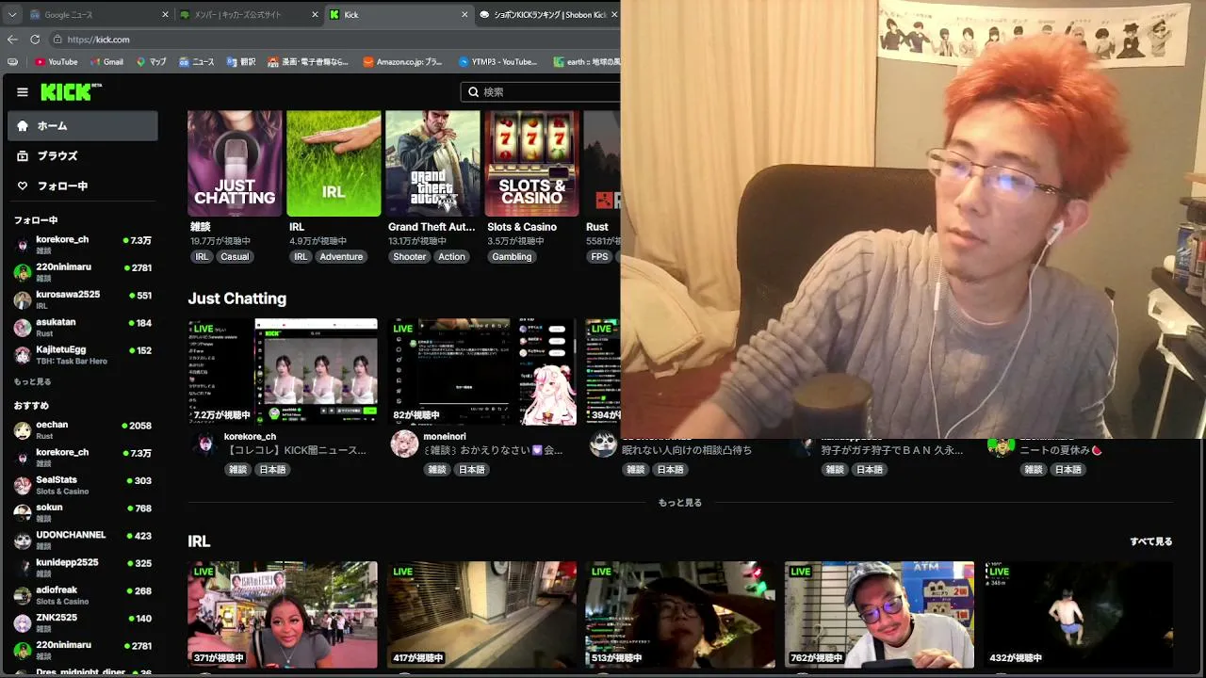1206x678 pixels.
Task: Open the マップ bookmark
Action: 151,62
